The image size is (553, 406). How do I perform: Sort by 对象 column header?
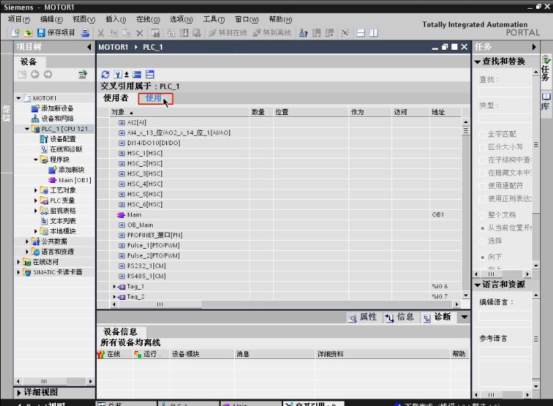tap(179, 112)
